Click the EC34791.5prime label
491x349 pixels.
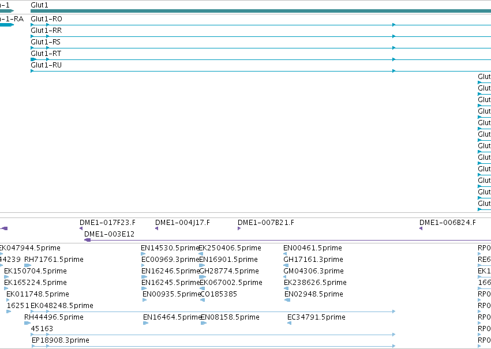316,318
